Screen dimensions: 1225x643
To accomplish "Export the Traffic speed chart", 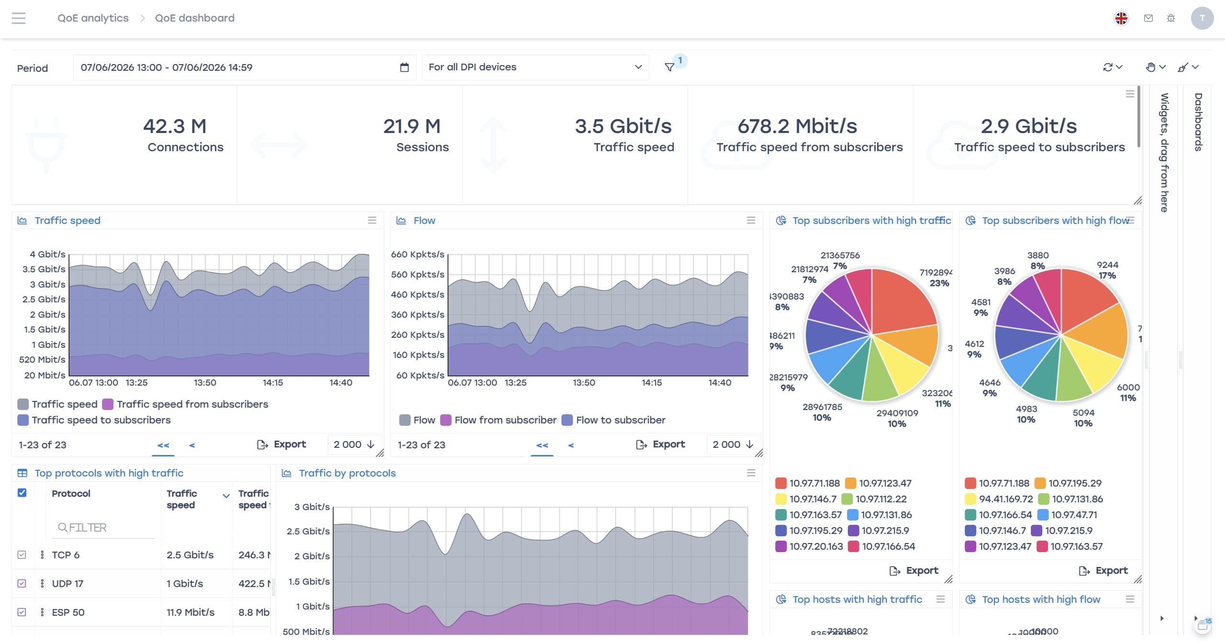I will [x=281, y=444].
